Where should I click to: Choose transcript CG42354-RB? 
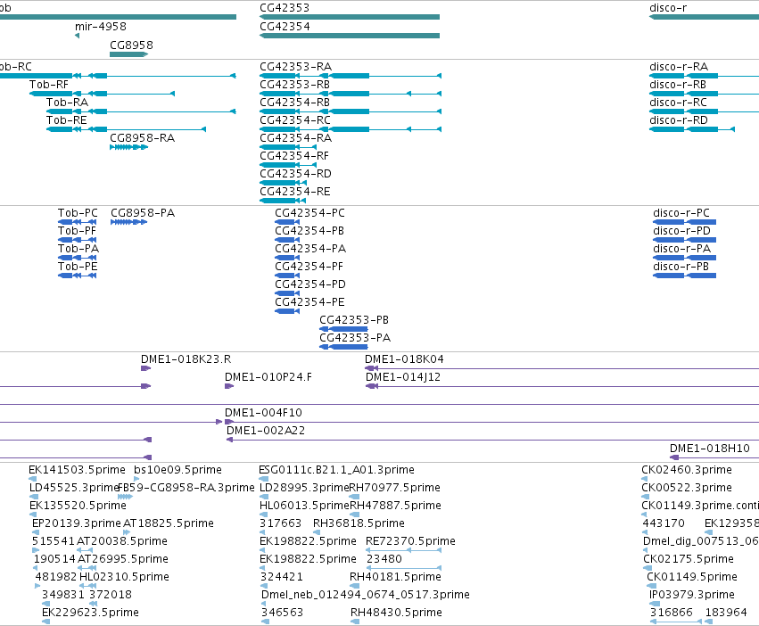351,111
